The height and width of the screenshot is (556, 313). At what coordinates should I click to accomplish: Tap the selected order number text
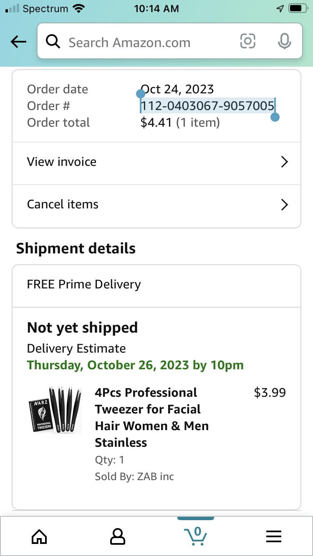(207, 106)
